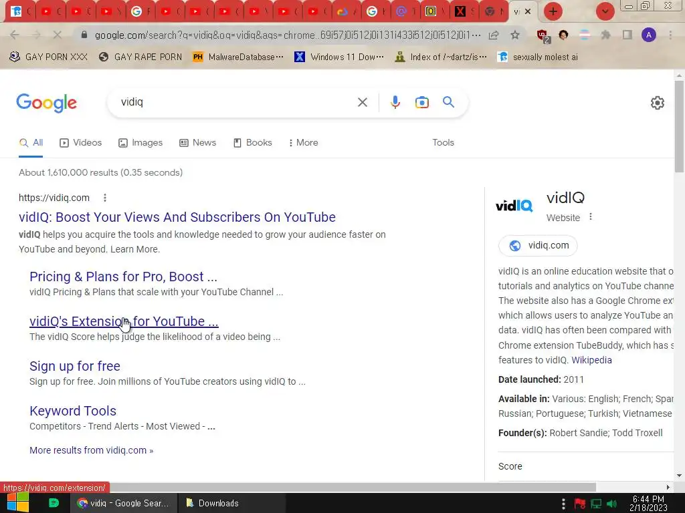Open Google quick settings gear
The height and width of the screenshot is (513, 685).
(657, 103)
